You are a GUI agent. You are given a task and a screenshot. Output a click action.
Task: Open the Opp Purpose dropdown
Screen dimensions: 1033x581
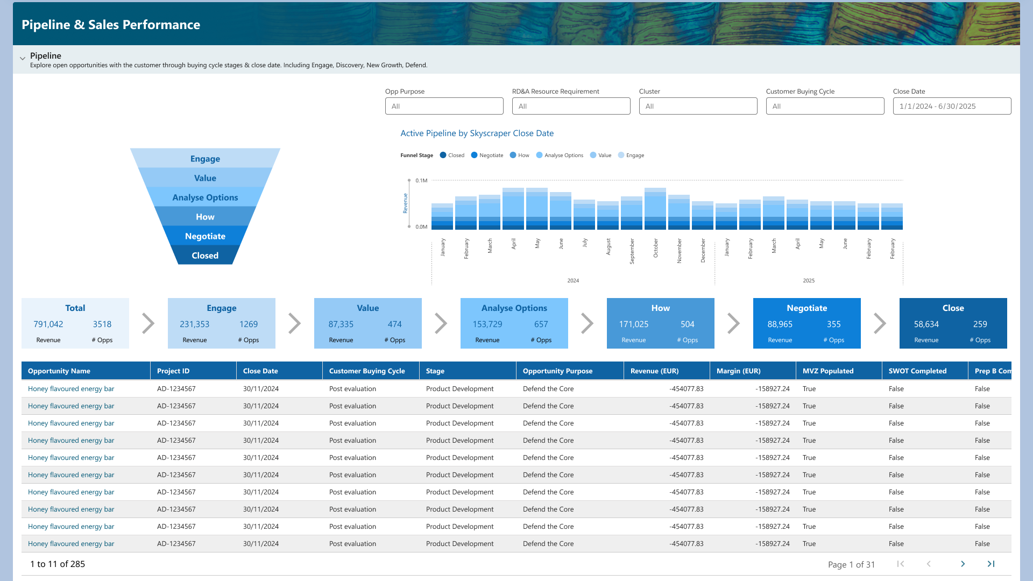[444, 106]
